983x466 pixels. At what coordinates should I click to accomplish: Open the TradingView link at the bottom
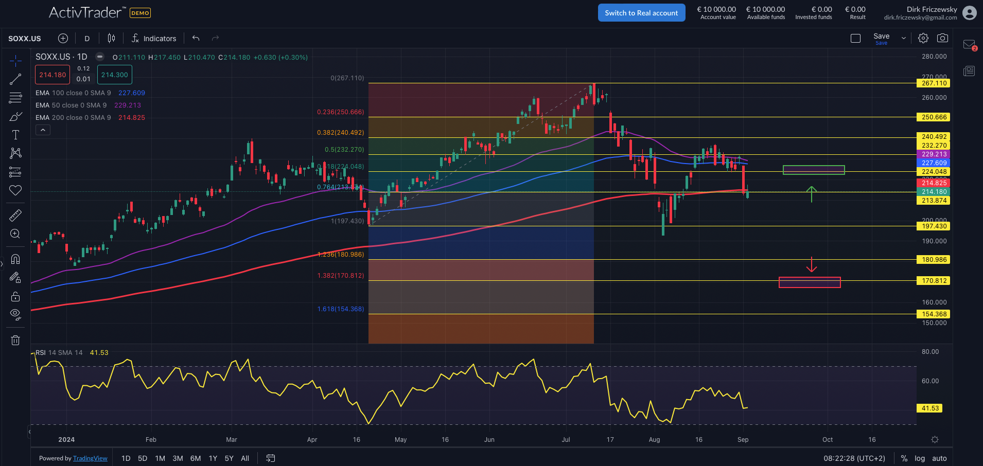click(90, 458)
